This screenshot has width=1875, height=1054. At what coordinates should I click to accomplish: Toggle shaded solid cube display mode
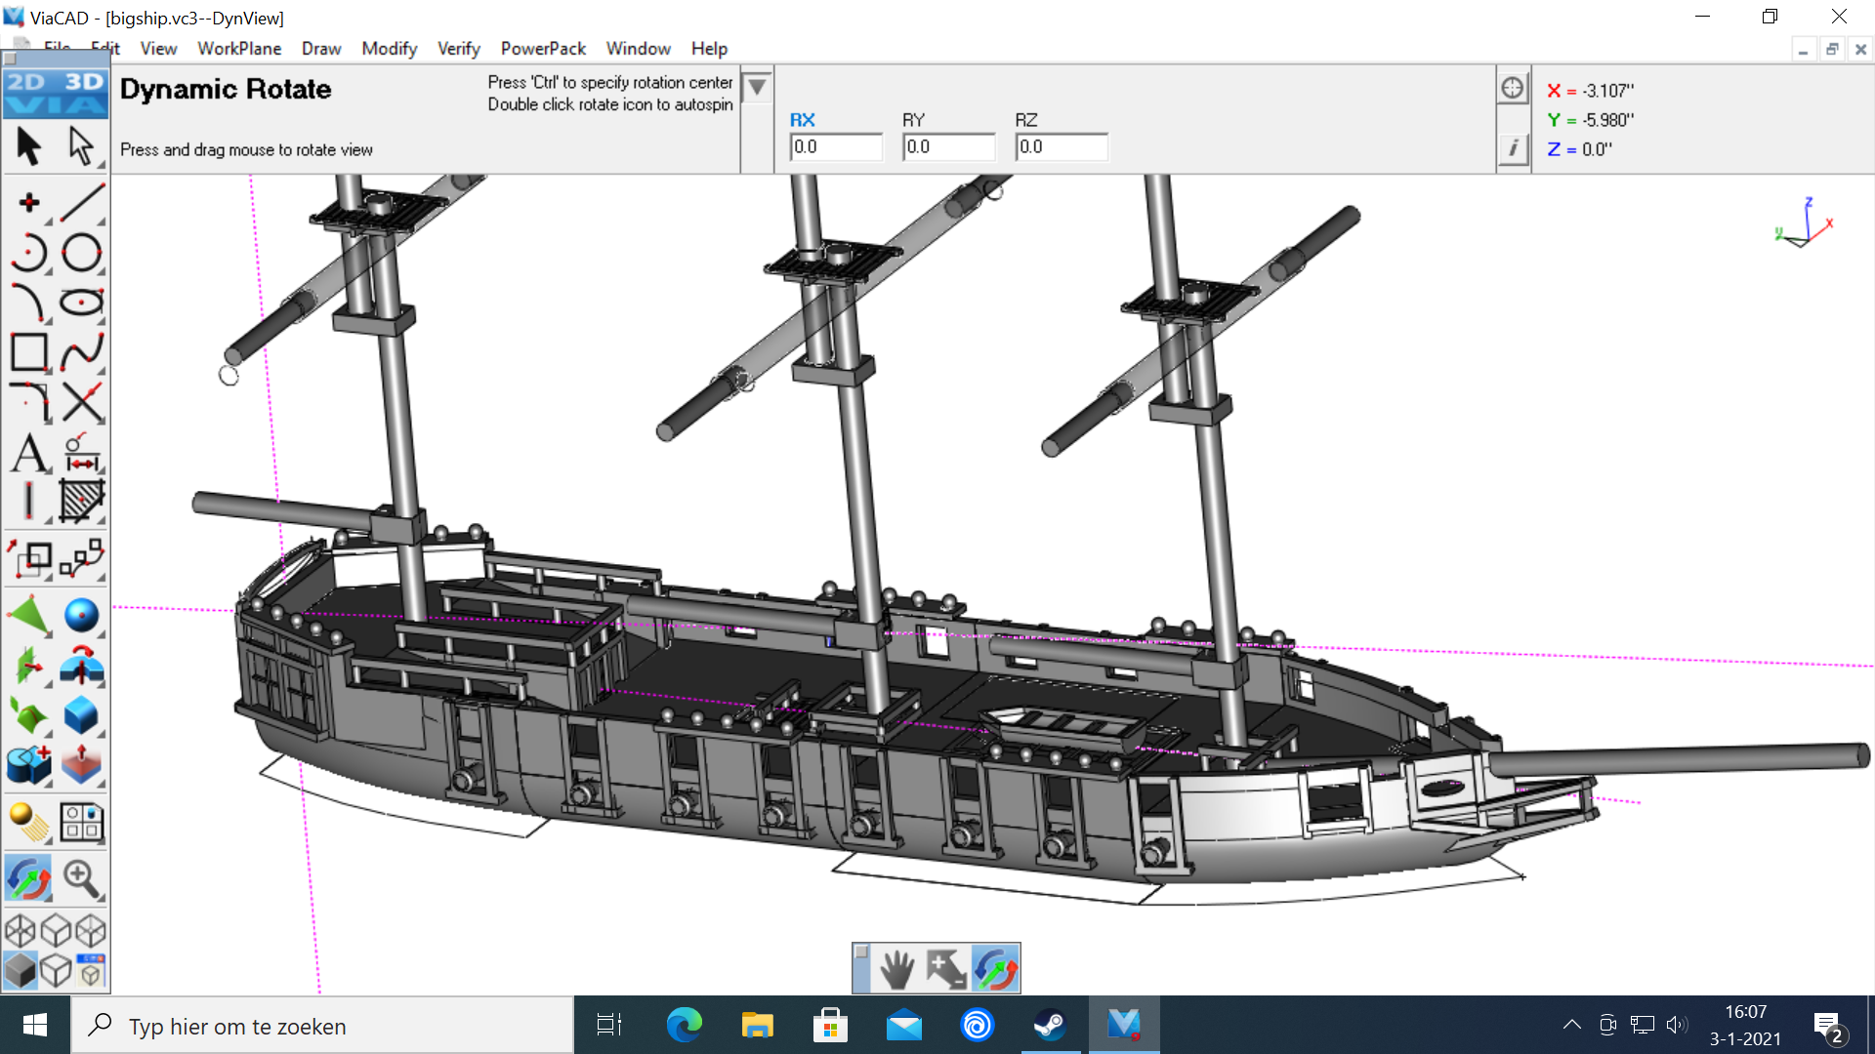20,970
